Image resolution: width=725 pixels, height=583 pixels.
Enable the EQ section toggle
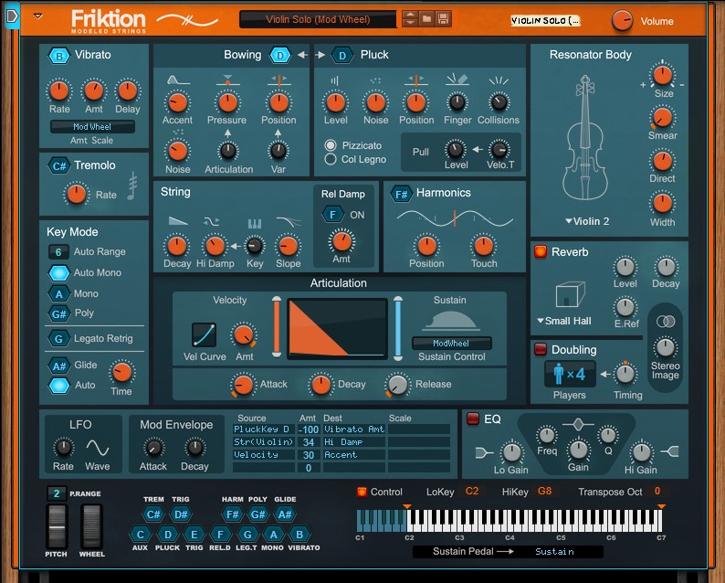tap(472, 419)
